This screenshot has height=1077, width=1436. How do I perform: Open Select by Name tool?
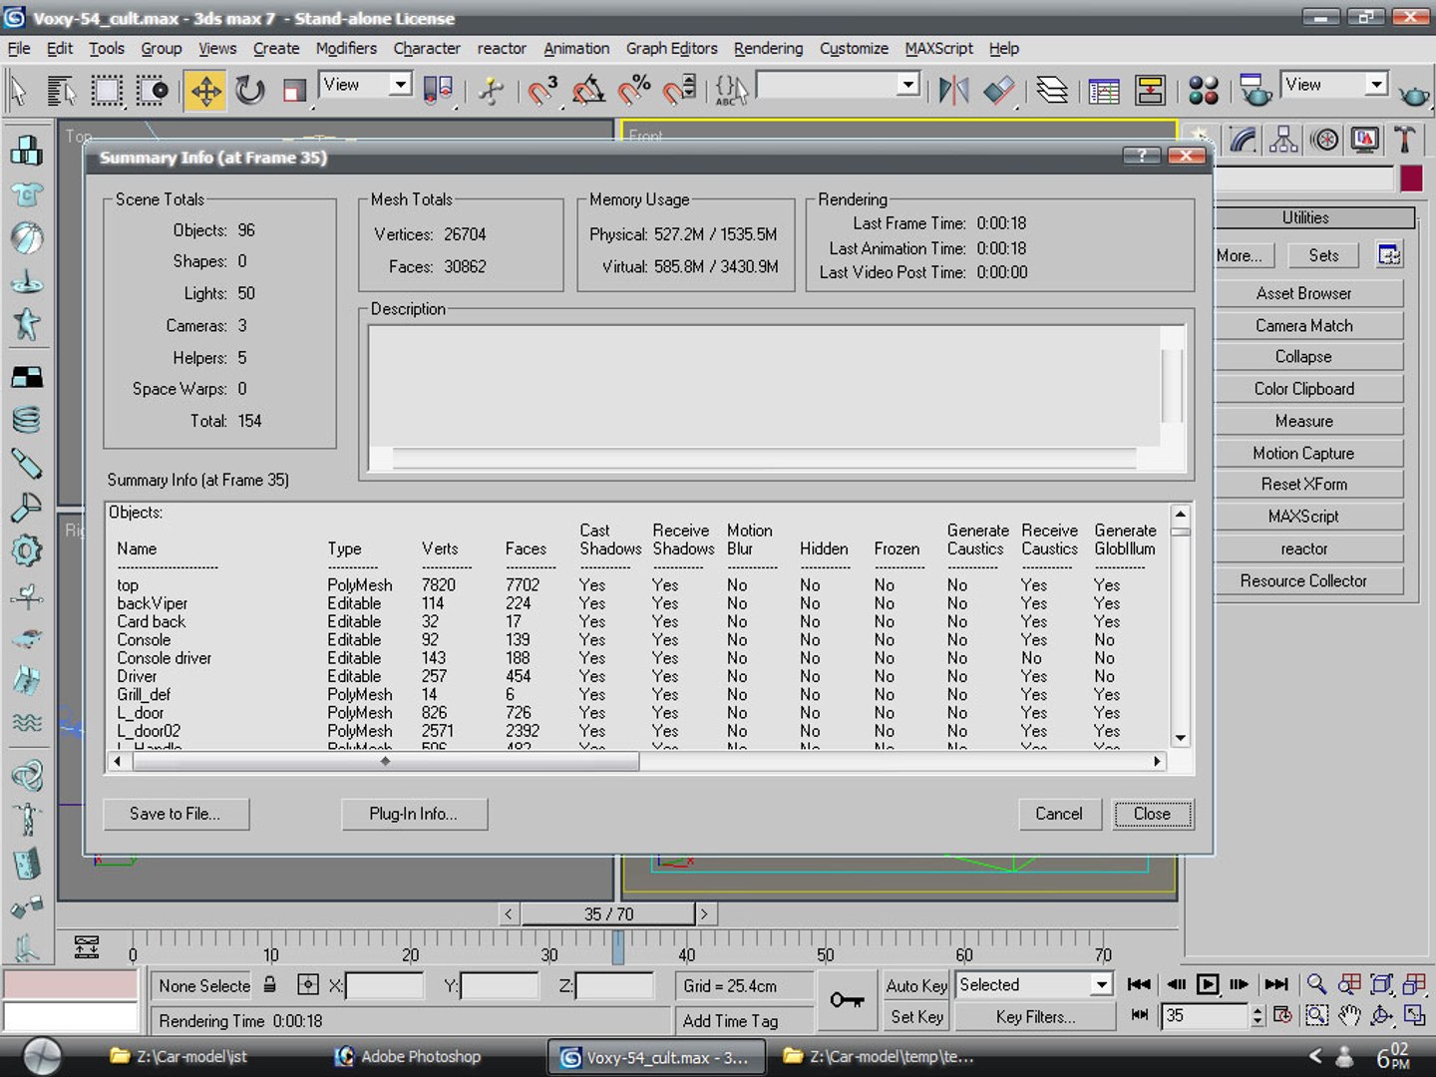62,91
